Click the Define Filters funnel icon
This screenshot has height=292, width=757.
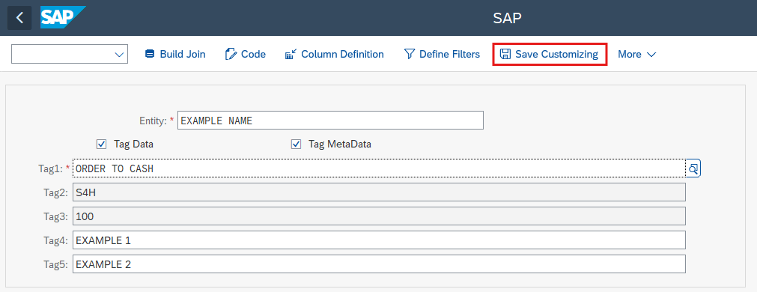pyautogui.click(x=410, y=54)
